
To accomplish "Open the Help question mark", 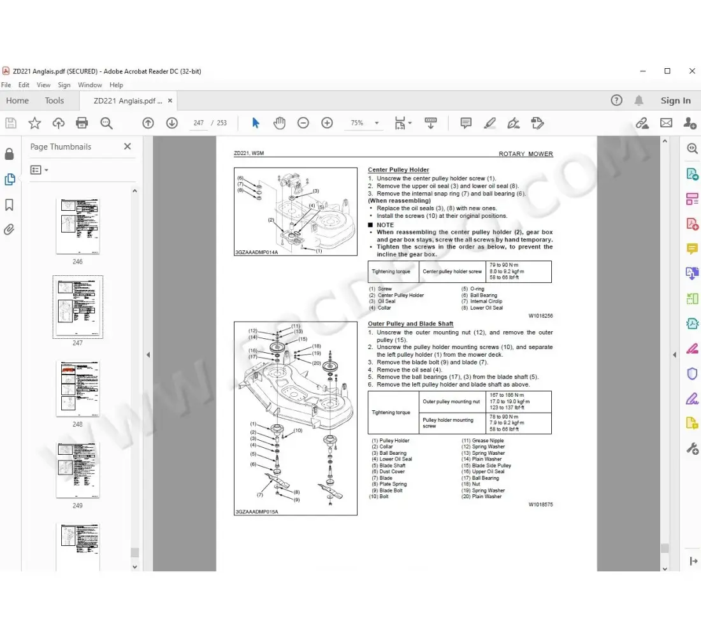I will [616, 100].
